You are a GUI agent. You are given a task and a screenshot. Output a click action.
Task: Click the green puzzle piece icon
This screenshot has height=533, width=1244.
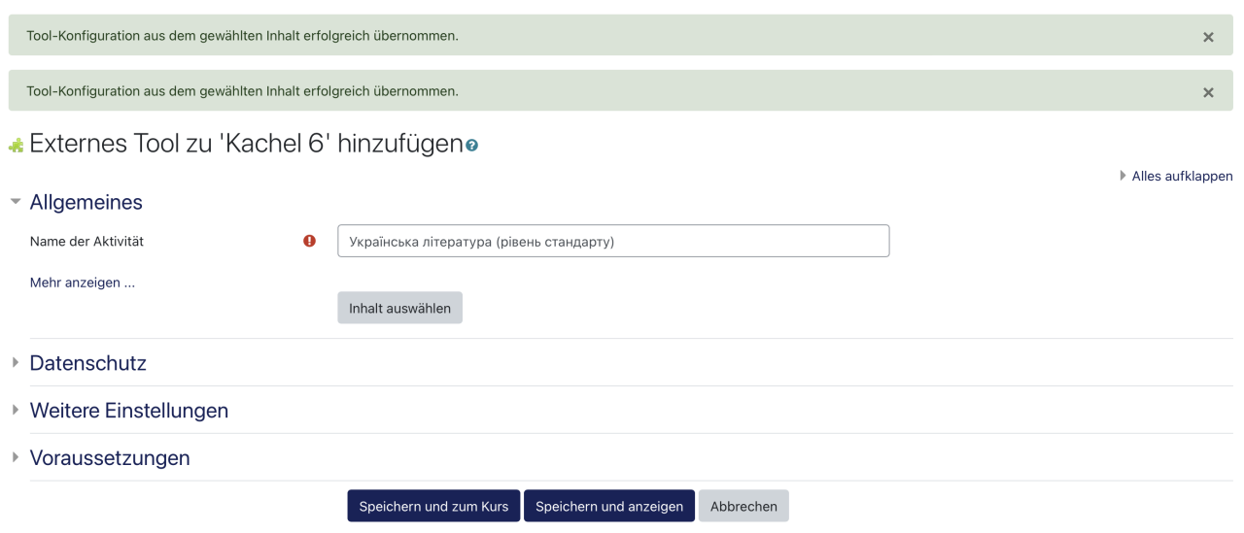[16, 146]
